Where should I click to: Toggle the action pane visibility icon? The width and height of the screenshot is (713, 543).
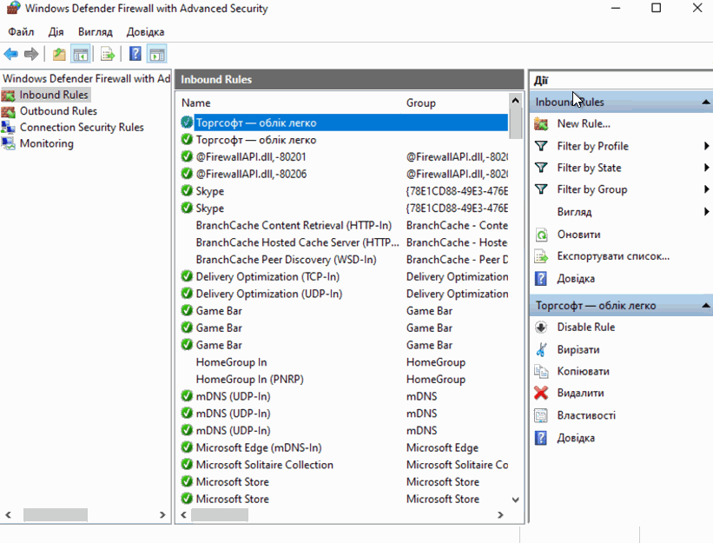pos(156,53)
